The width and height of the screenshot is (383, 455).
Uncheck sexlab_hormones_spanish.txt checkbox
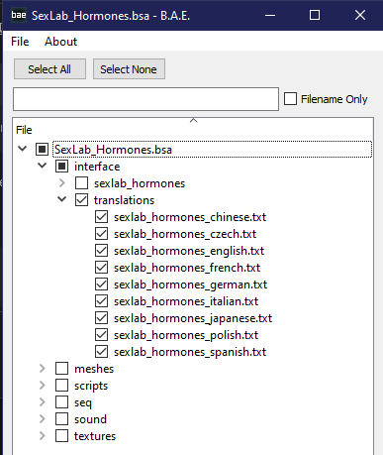pos(101,352)
